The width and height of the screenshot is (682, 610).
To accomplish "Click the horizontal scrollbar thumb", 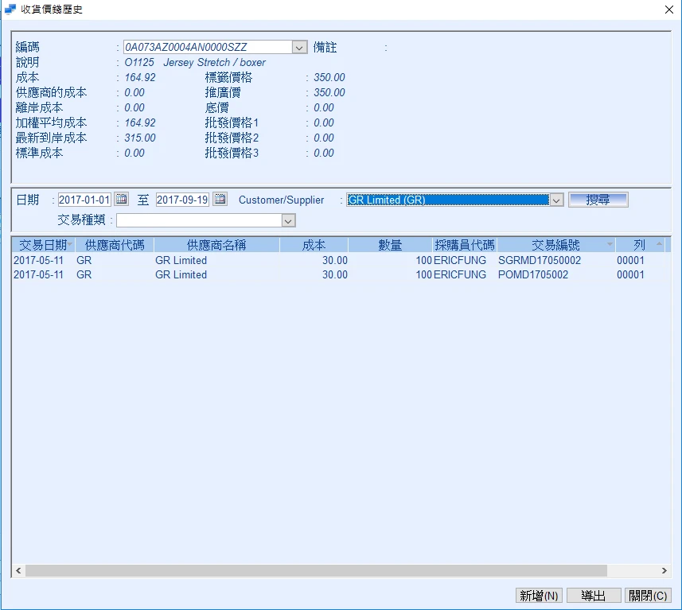I will pos(316,570).
